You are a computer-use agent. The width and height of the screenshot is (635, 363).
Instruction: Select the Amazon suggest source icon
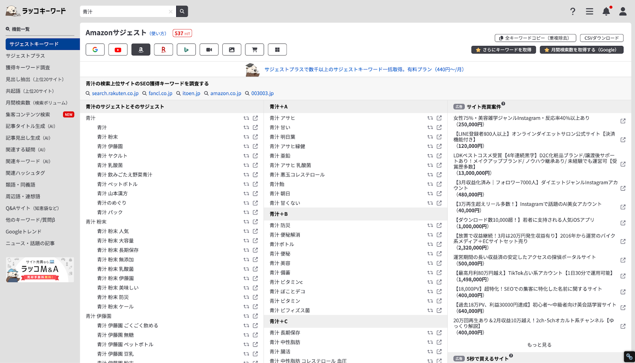141,49
